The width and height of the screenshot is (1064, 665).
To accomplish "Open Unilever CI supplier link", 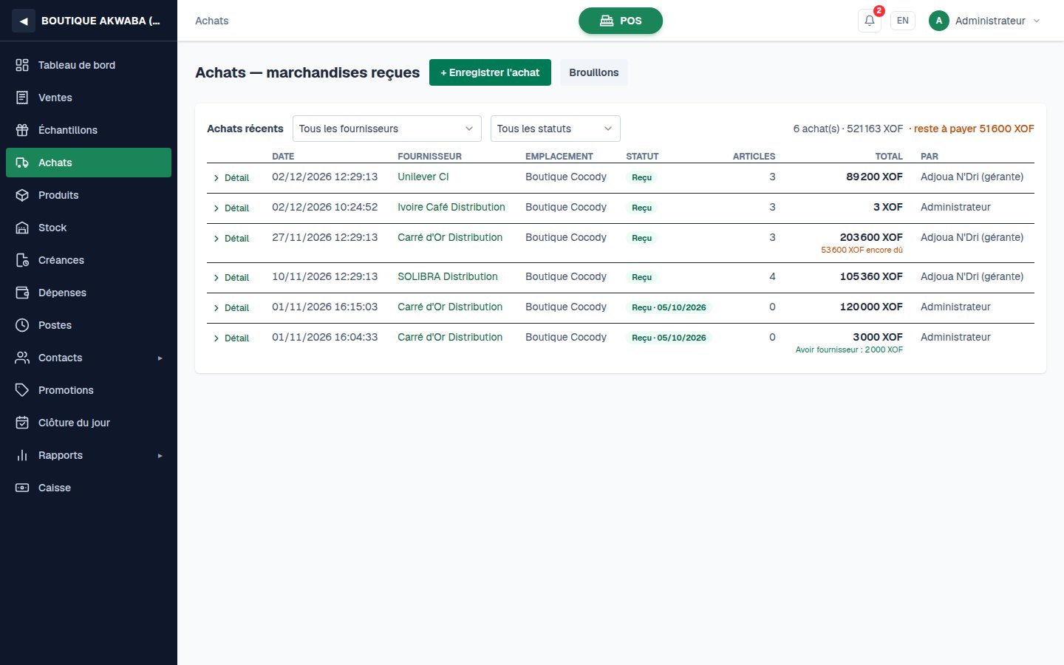I will (423, 177).
